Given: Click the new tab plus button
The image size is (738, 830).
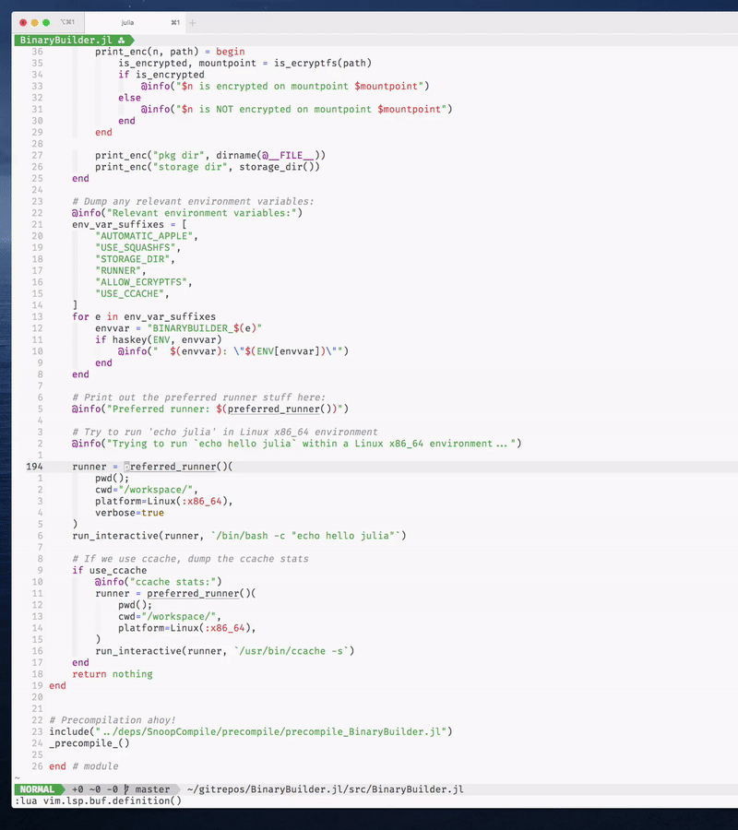Looking at the screenshot, I should 193,22.
